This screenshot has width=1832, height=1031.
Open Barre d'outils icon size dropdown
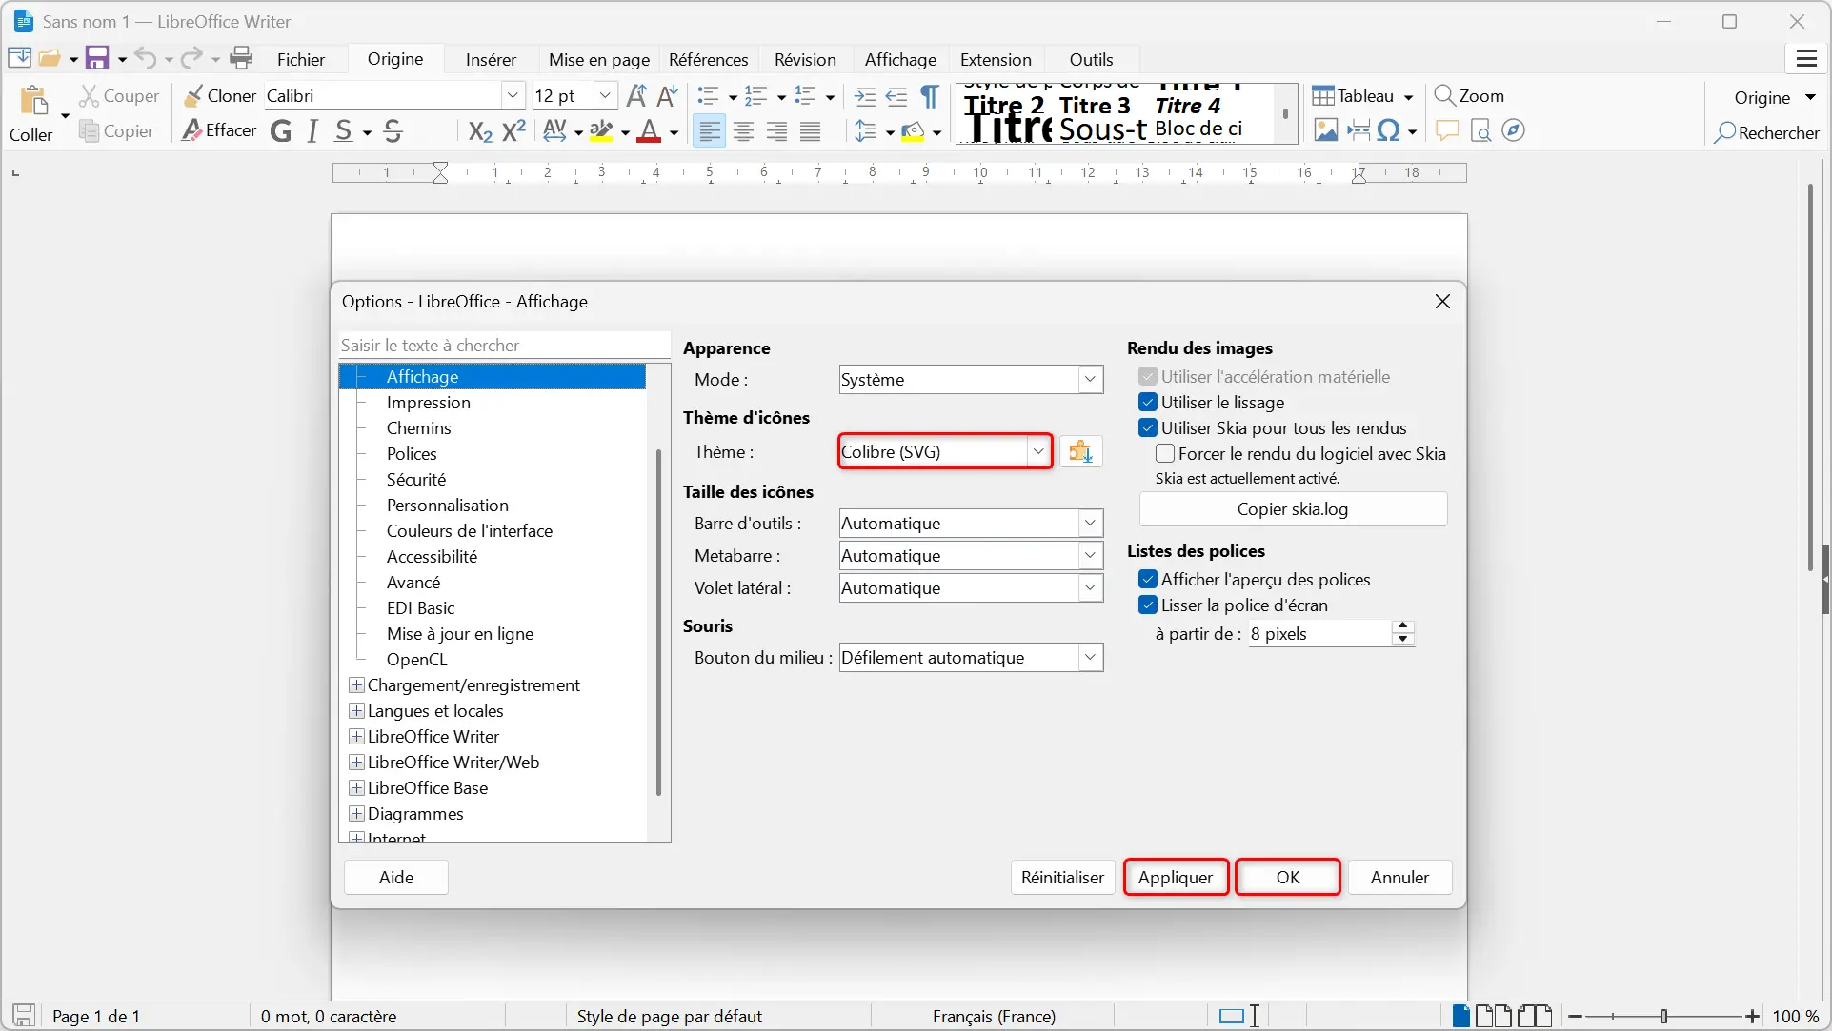(x=971, y=523)
